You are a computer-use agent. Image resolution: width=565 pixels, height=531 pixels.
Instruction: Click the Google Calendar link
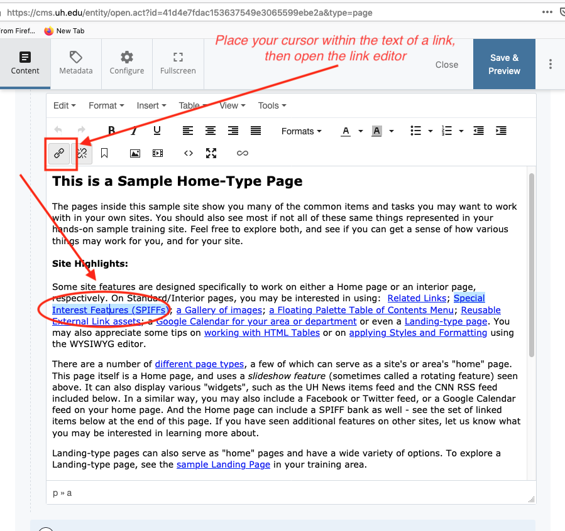(x=256, y=321)
